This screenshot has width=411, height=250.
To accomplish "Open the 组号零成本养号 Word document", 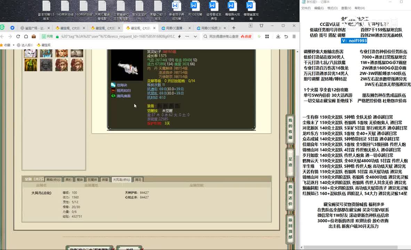I will click(213, 10).
